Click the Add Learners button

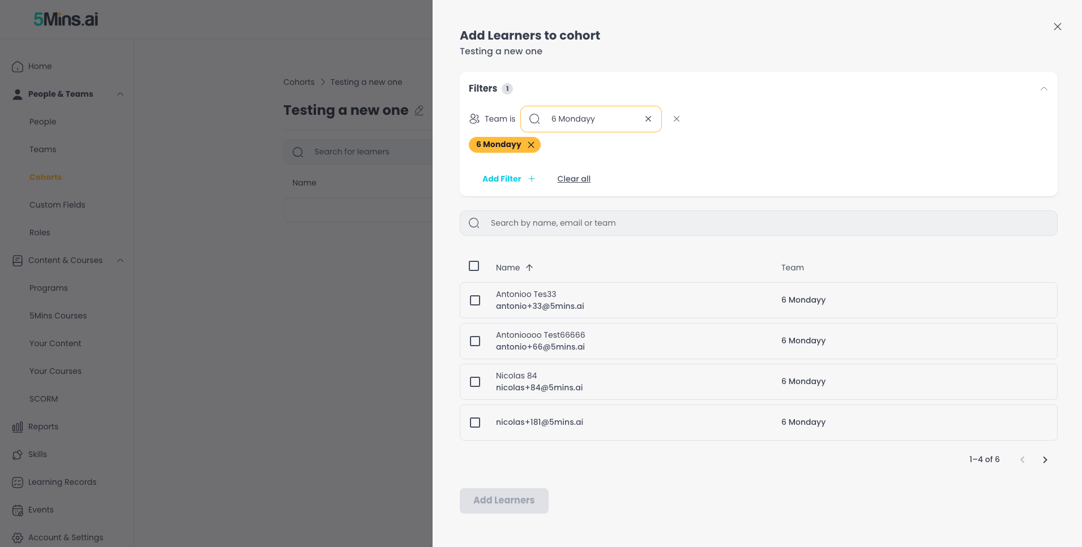504,501
